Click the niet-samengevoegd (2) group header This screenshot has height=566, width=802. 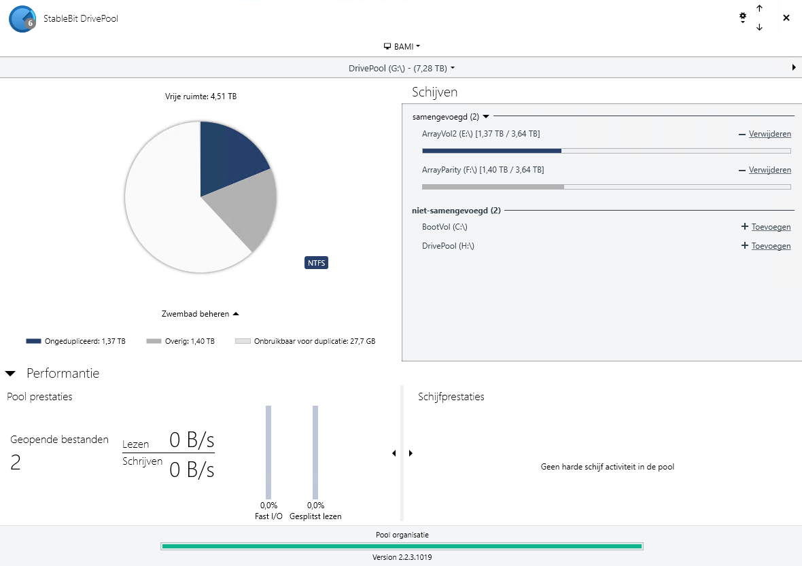coord(456,210)
